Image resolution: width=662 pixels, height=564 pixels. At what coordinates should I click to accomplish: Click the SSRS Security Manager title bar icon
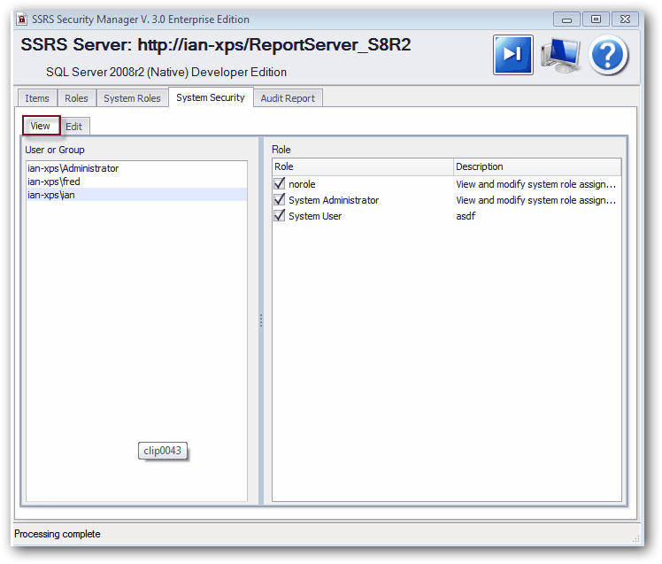coord(22,19)
